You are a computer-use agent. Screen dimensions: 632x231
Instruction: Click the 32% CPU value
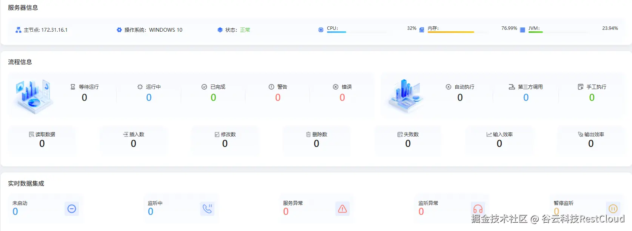pos(412,28)
